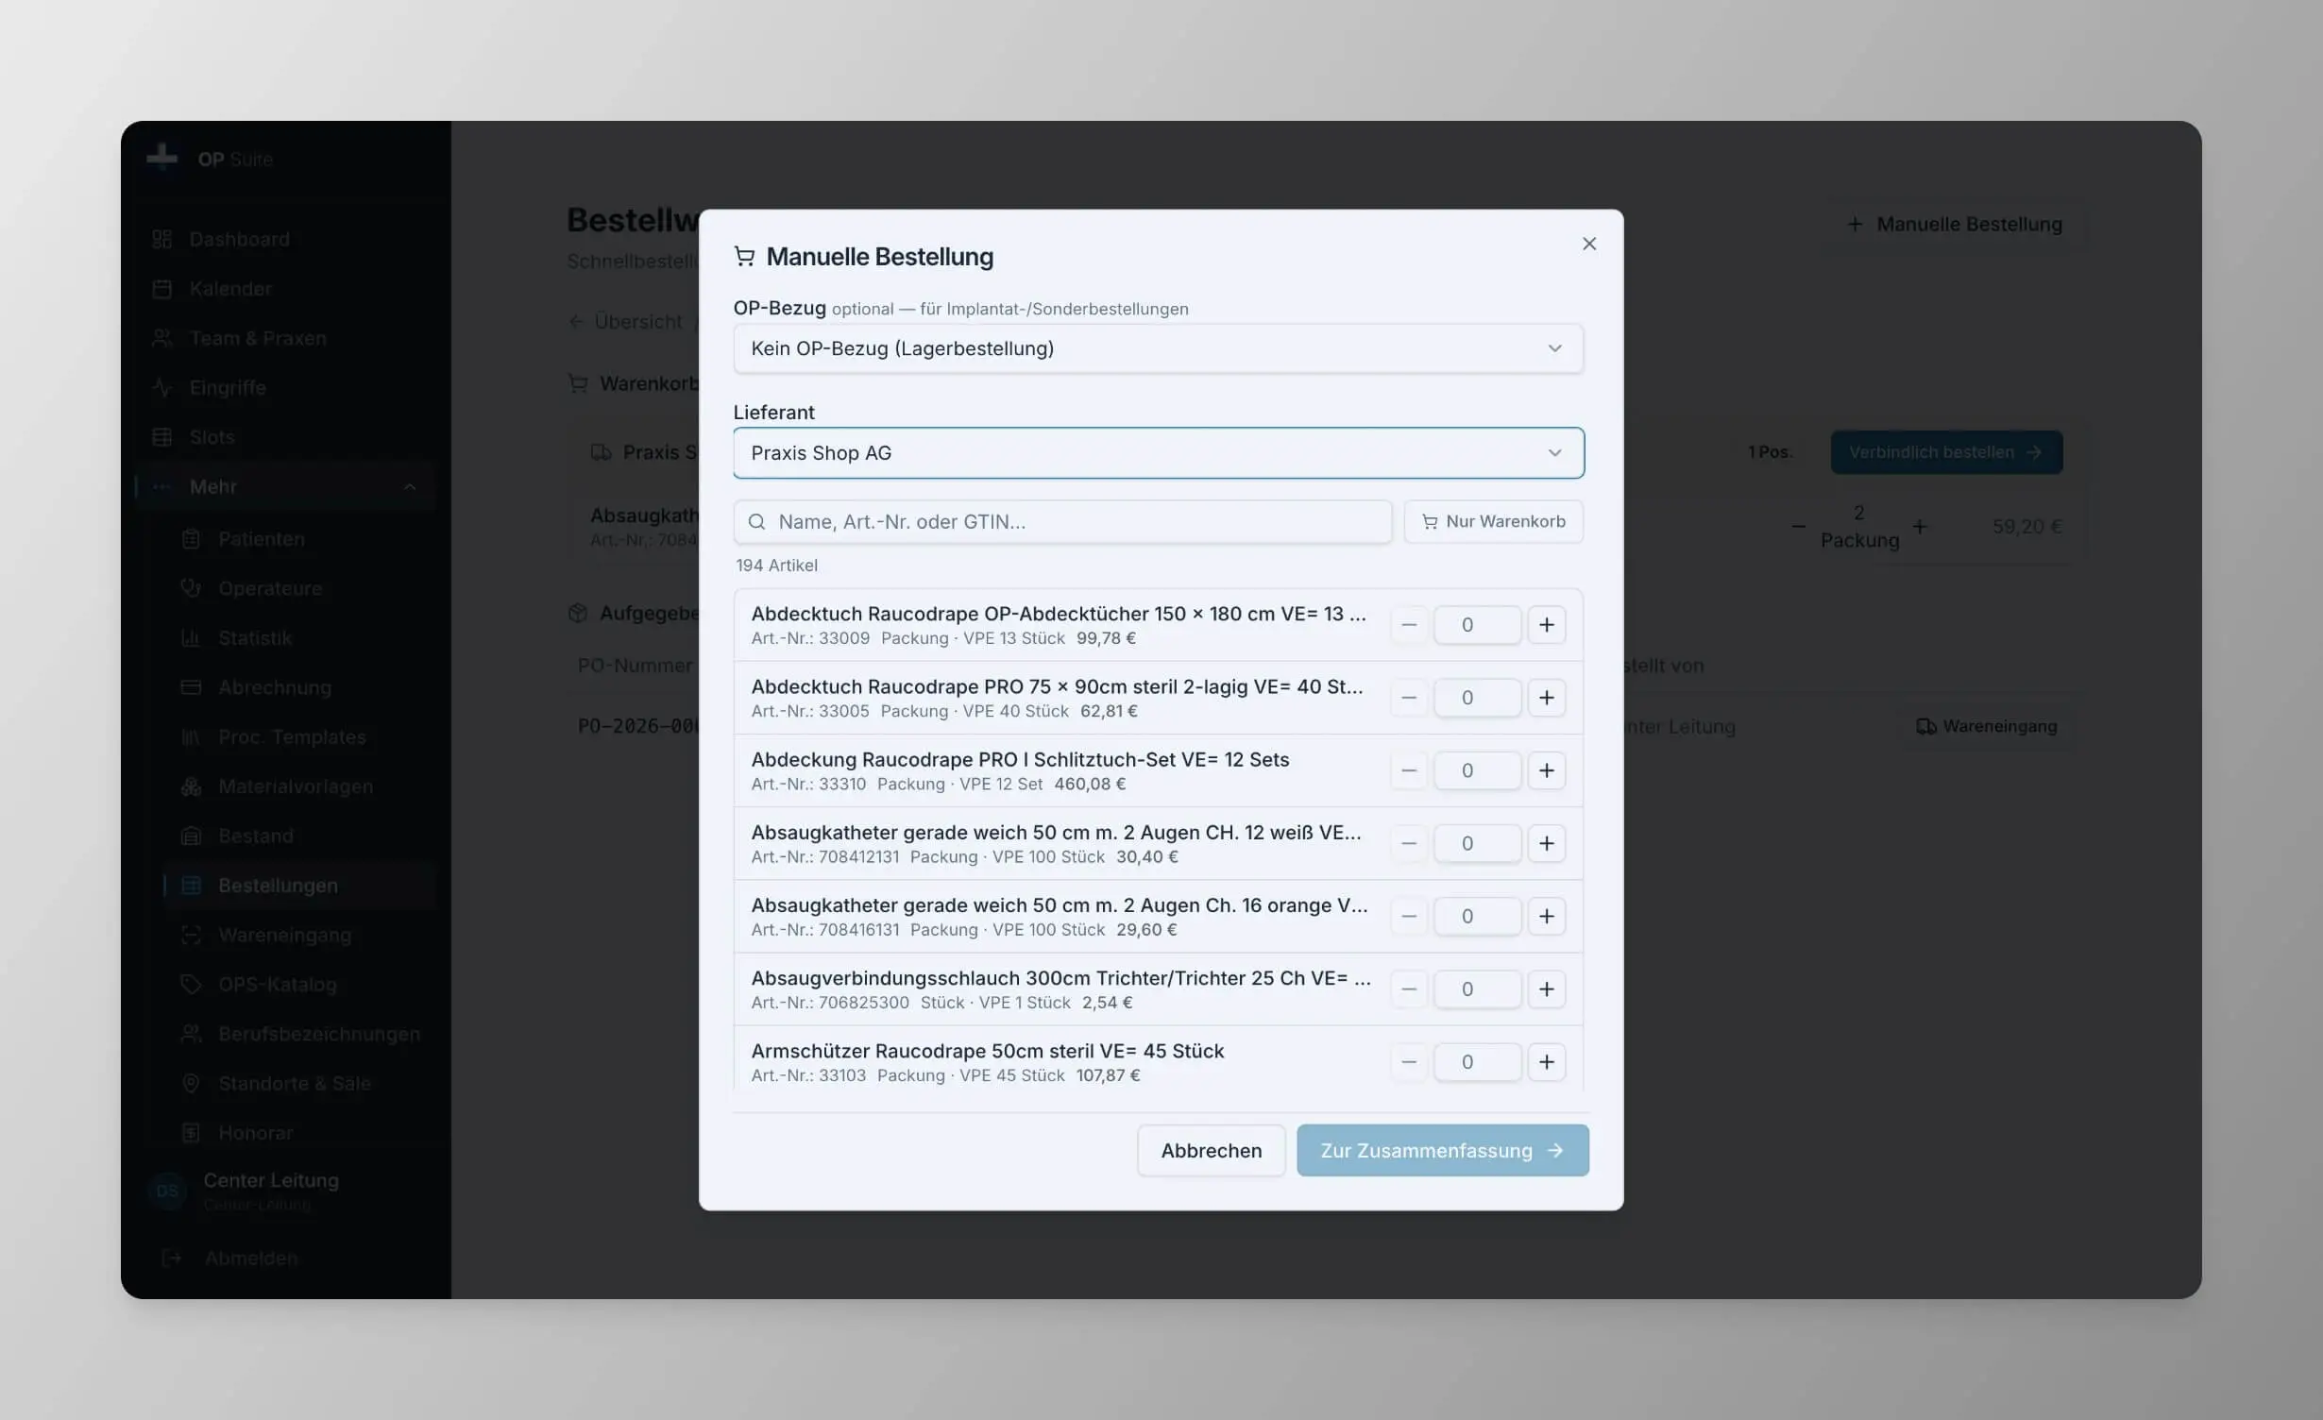
Task: Add one Abdeckung Raucodrape Schlitztuch-Set
Action: click(x=1546, y=770)
